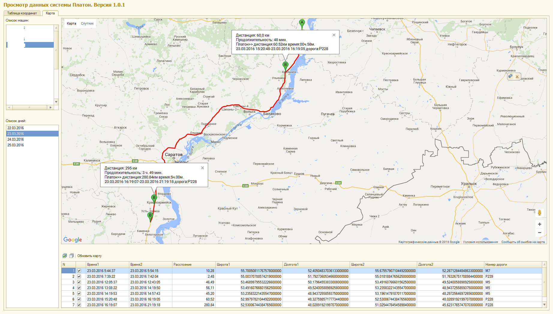553x314 pixels.
Task: Zoom in the map with plus button
Action: pos(540,224)
